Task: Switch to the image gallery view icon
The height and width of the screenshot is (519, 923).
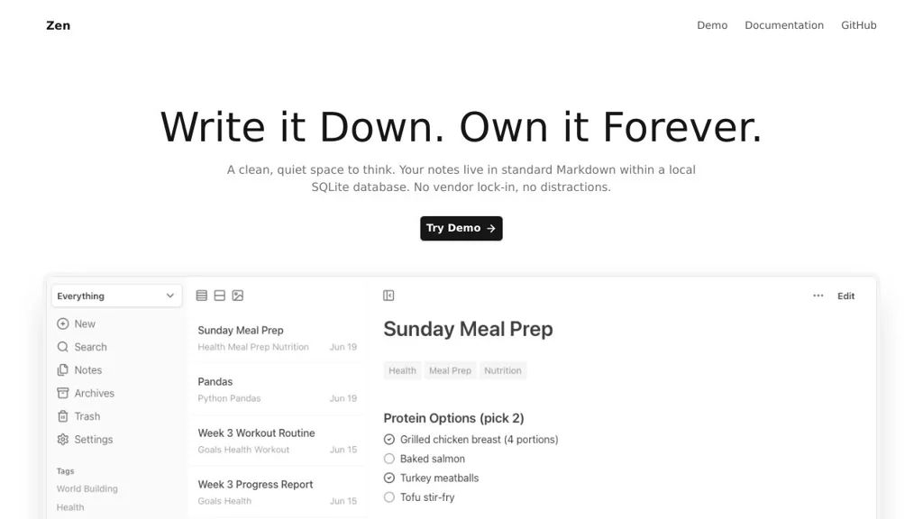Action: pyautogui.click(x=238, y=296)
